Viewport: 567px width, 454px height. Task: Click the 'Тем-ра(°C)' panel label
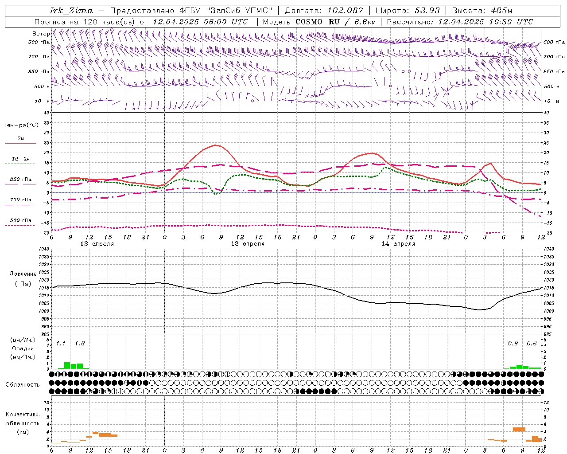pos(21,125)
